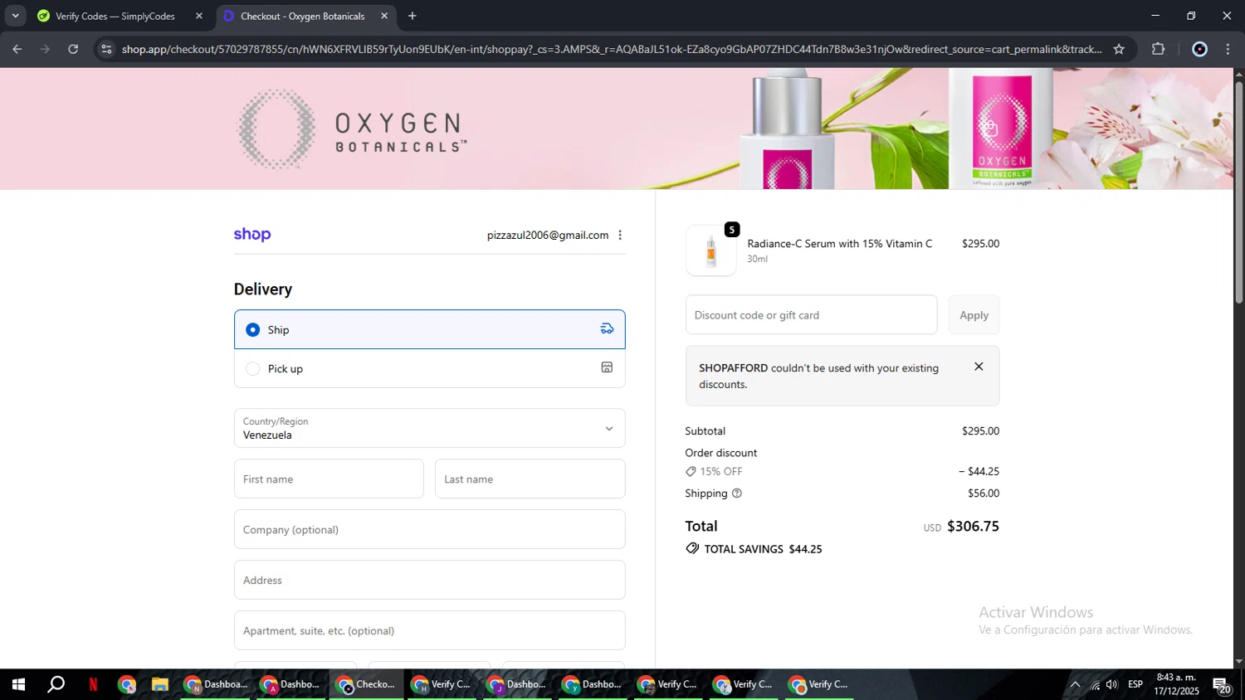Open the Chrome three-dot menu
The width and height of the screenshot is (1245, 700).
click(1228, 49)
